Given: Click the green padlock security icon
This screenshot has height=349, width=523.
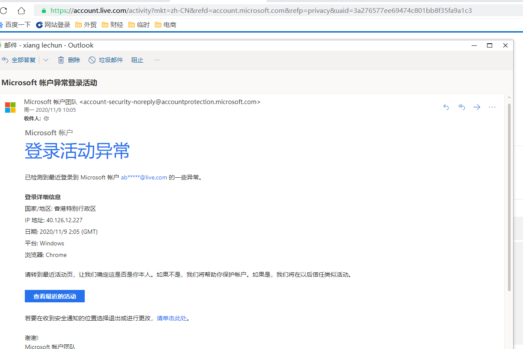Looking at the screenshot, I should 44,10.
